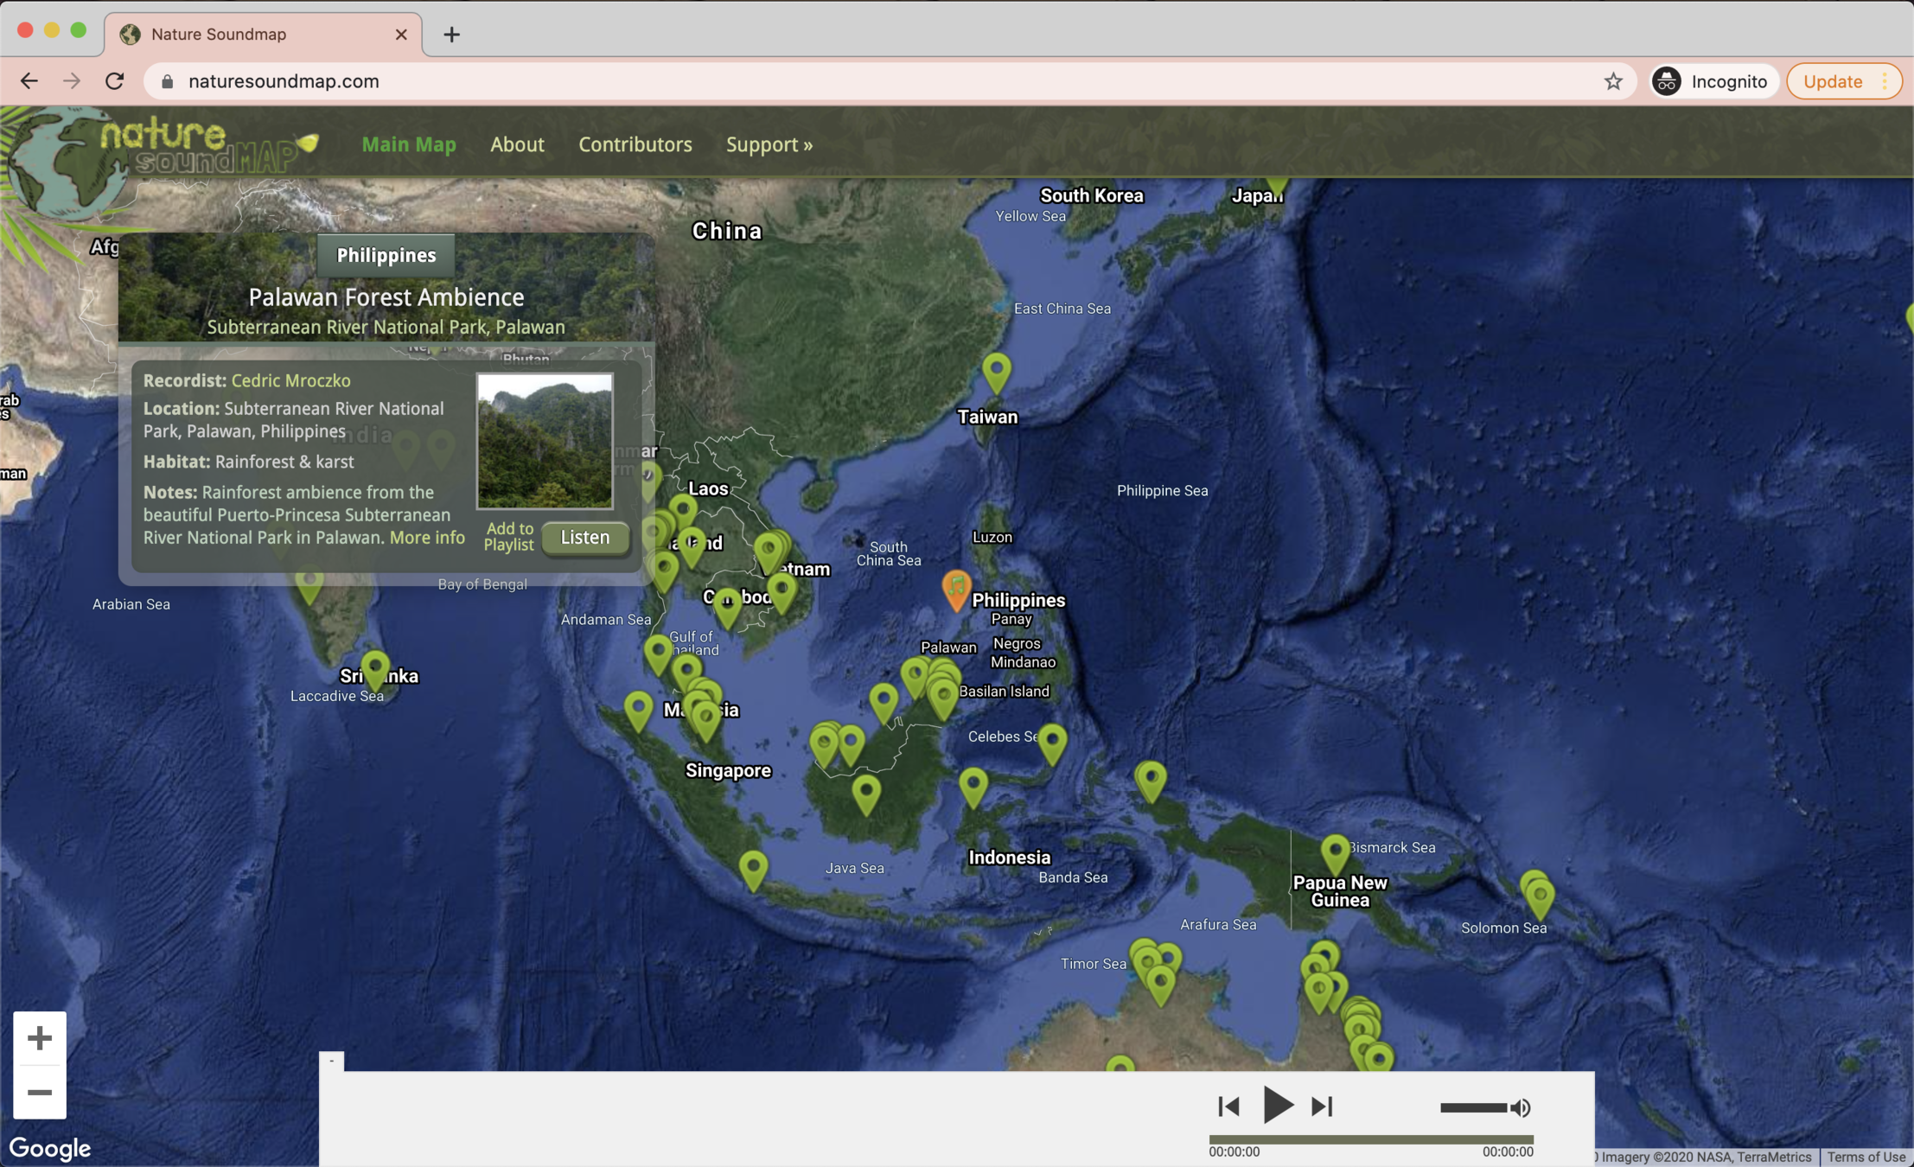Screen dimensions: 1914x1167
Task: Reload the page
Action: [114, 81]
